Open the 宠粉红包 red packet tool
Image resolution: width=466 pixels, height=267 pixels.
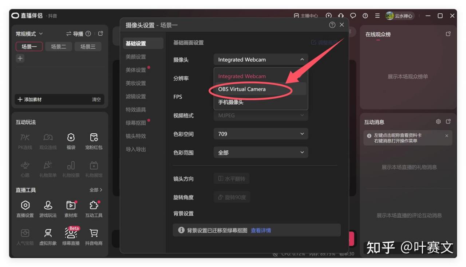pos(94,141)
